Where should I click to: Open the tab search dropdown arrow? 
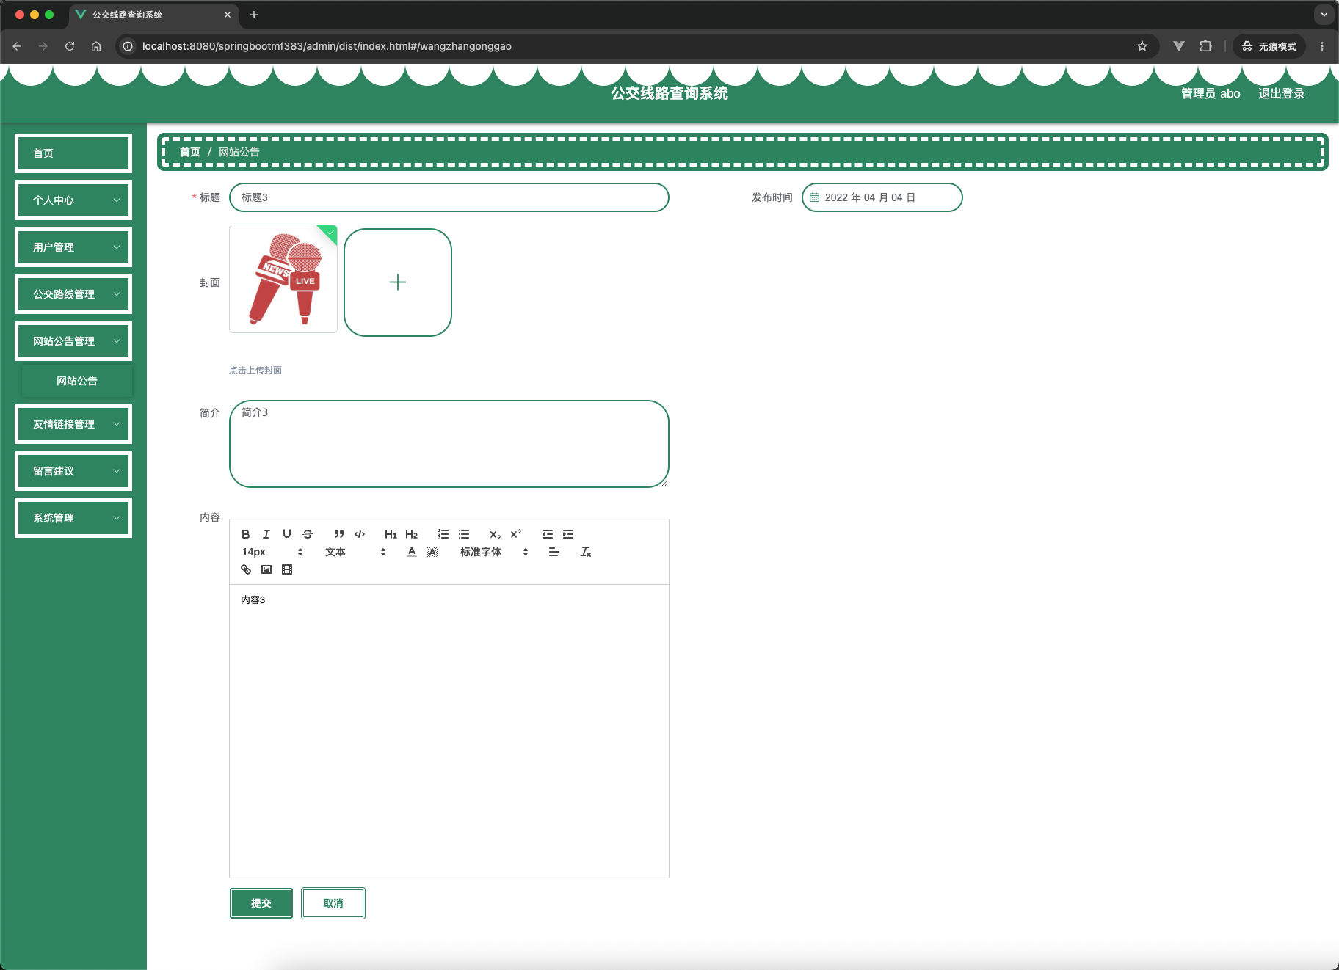1324,15
